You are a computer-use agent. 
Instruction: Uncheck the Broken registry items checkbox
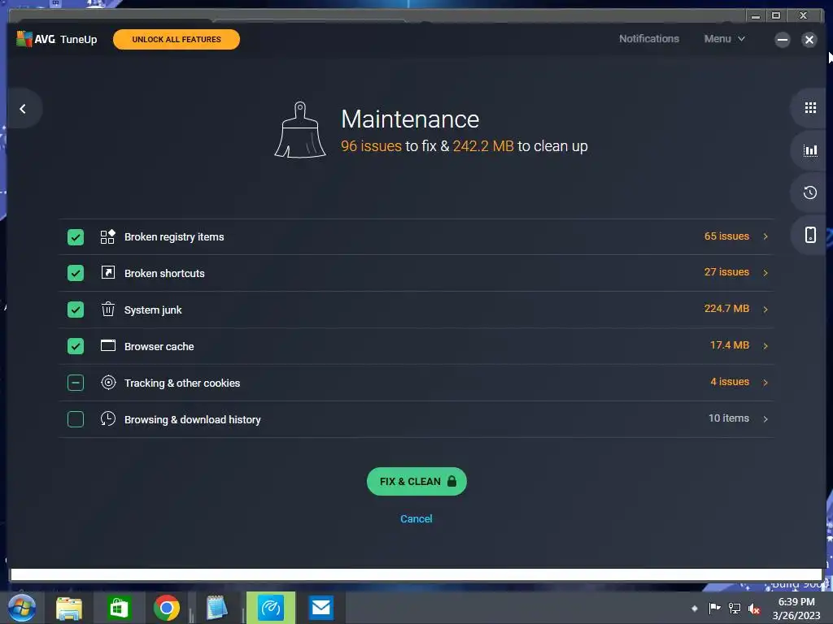point(76,236)
